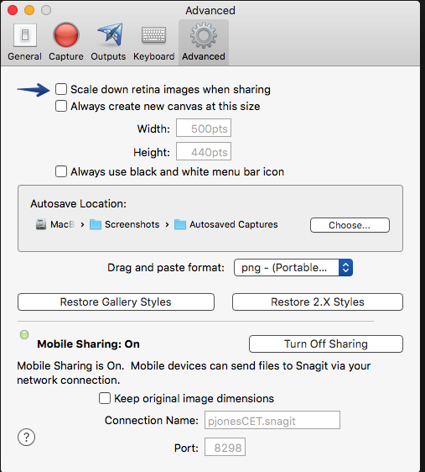
Task: Check Always create new canvas at this size
Action: [x=61, y=107]
